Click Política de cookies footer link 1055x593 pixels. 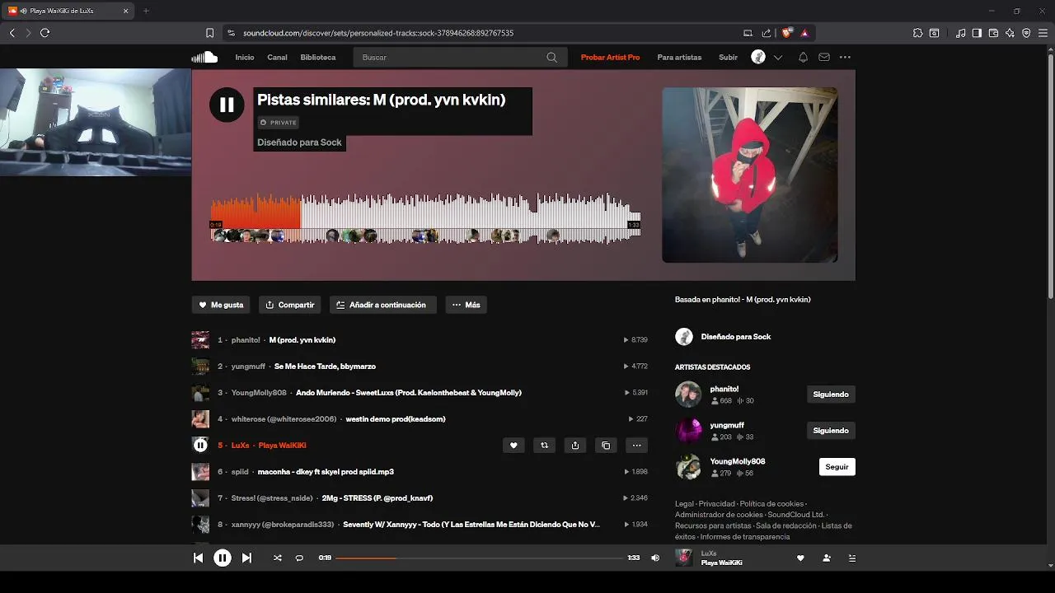(771, 504)
